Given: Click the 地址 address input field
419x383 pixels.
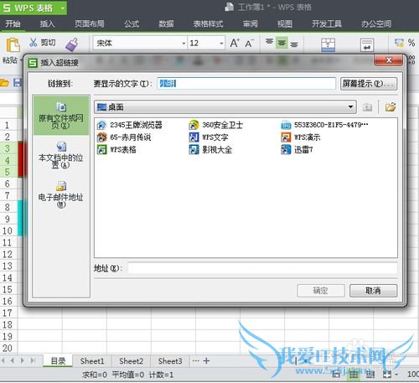Looking at the screenshot, I should coord(262,268).
